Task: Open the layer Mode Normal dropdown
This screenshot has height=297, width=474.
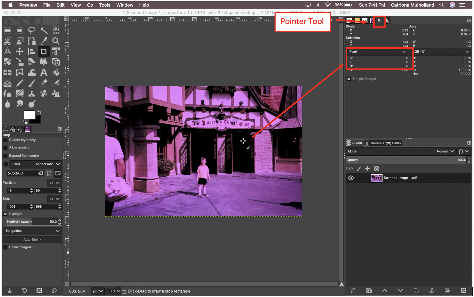Action: tap(401, 151)
